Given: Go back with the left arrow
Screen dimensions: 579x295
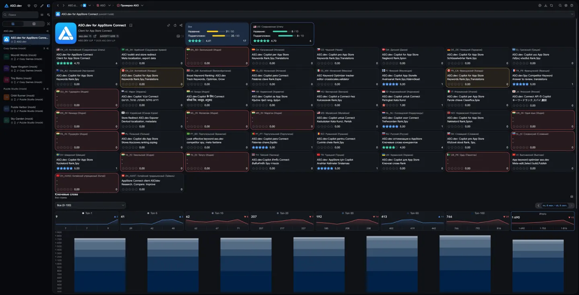Looking at the screenshot, I should click(x=58, y=6).
